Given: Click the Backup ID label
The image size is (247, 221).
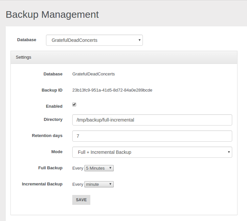Looking at the screenshot, I should pyautogui.click(x=52, y=90).
